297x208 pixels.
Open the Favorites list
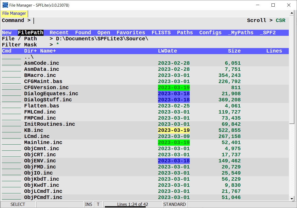pyautogui.click(x=131, y=33)
